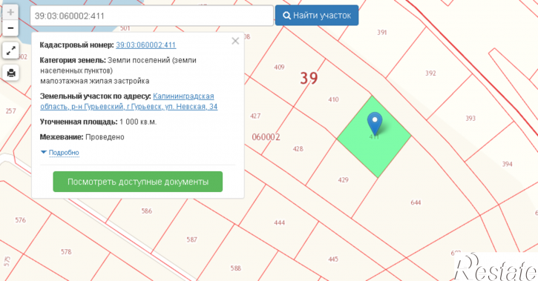Select parcel 445 on the map
Viewport: 538px width, 281px height.
333,259
